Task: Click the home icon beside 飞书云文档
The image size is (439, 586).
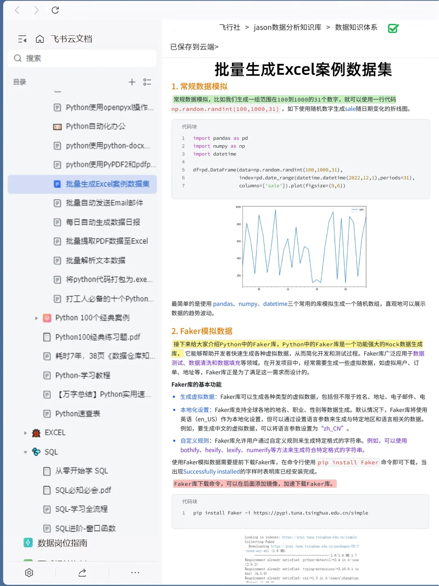Action: pyautogui.click(x=40, y=39)
